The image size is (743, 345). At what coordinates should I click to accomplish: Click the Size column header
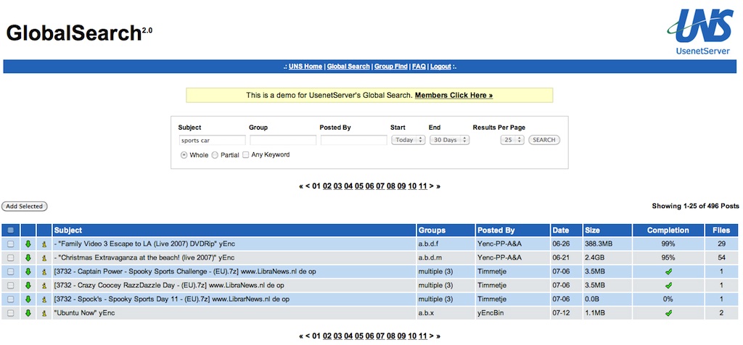[607, 230]
